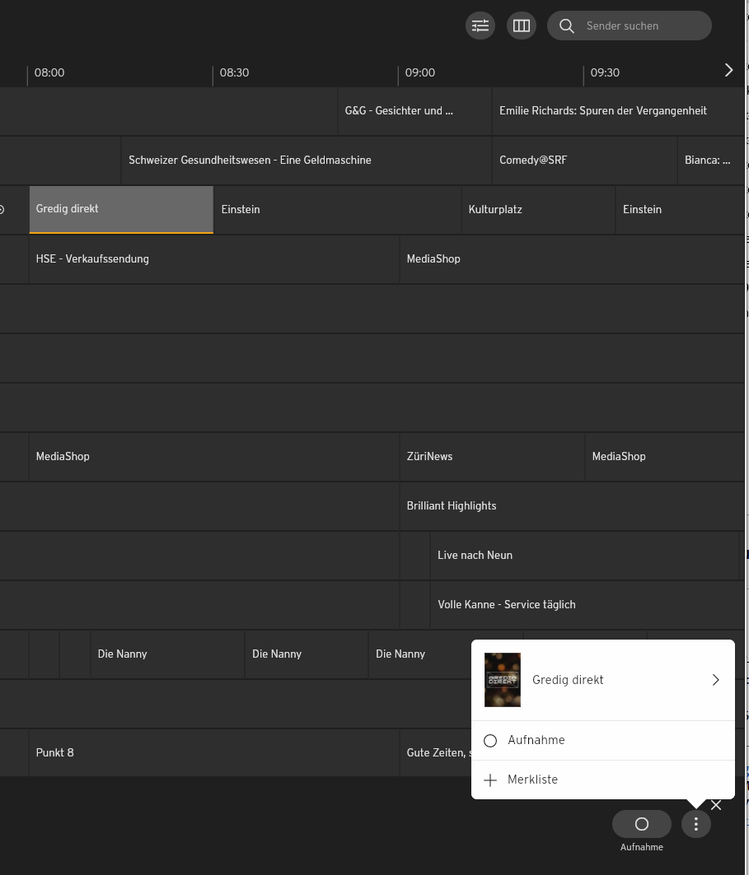Open the Kulturplatz program entry

coord(537,210)
